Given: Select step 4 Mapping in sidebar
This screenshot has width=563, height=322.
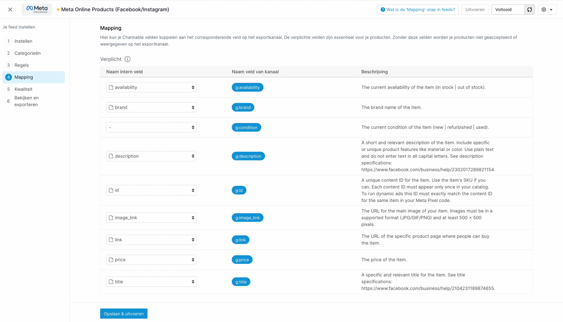Looking at the screenshot, I should tap(33, 77).
